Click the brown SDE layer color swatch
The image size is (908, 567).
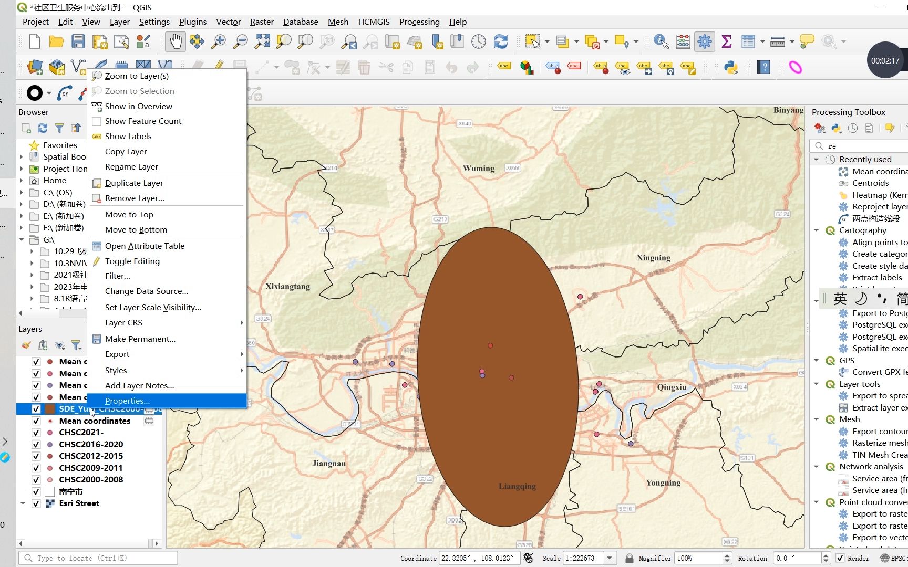50,409
